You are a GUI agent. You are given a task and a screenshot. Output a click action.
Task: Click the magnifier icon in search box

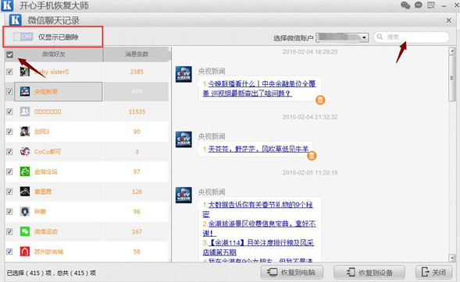click(380, 37)
